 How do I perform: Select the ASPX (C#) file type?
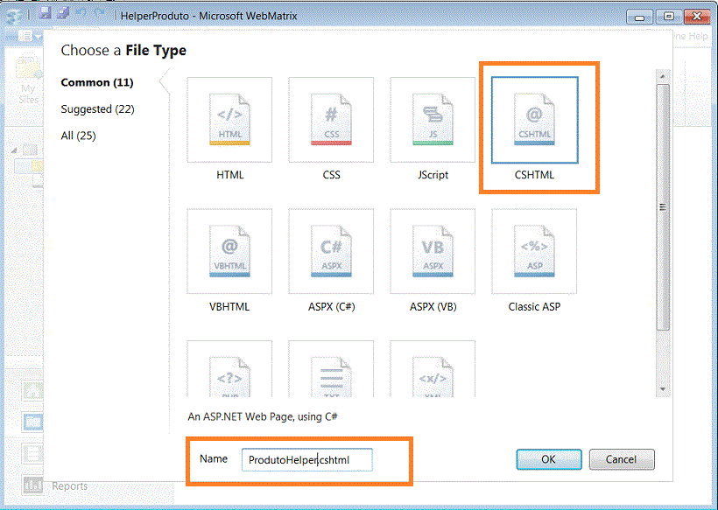(331, 251)
